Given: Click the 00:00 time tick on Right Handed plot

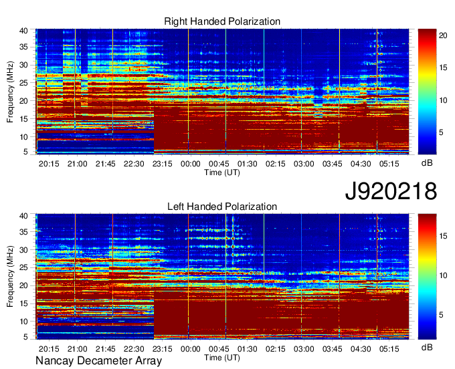Looking at the screenshot, I should pos(191,164).
